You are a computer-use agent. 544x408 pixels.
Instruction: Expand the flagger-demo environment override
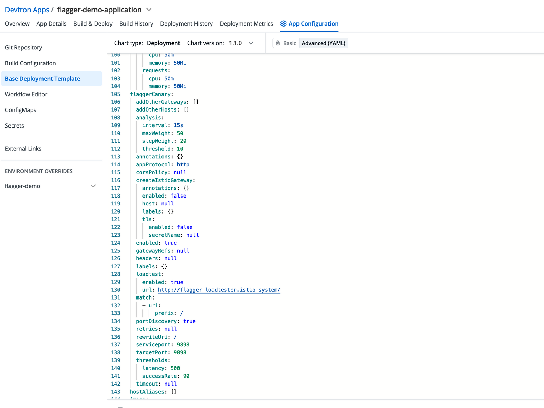93,186
